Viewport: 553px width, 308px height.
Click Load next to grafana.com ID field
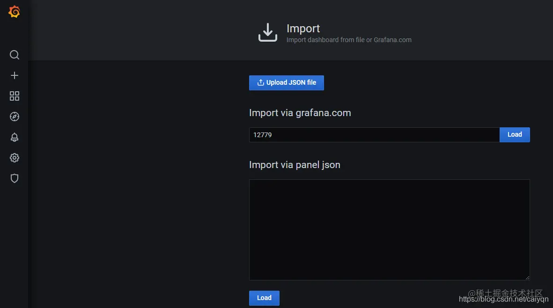515,135
